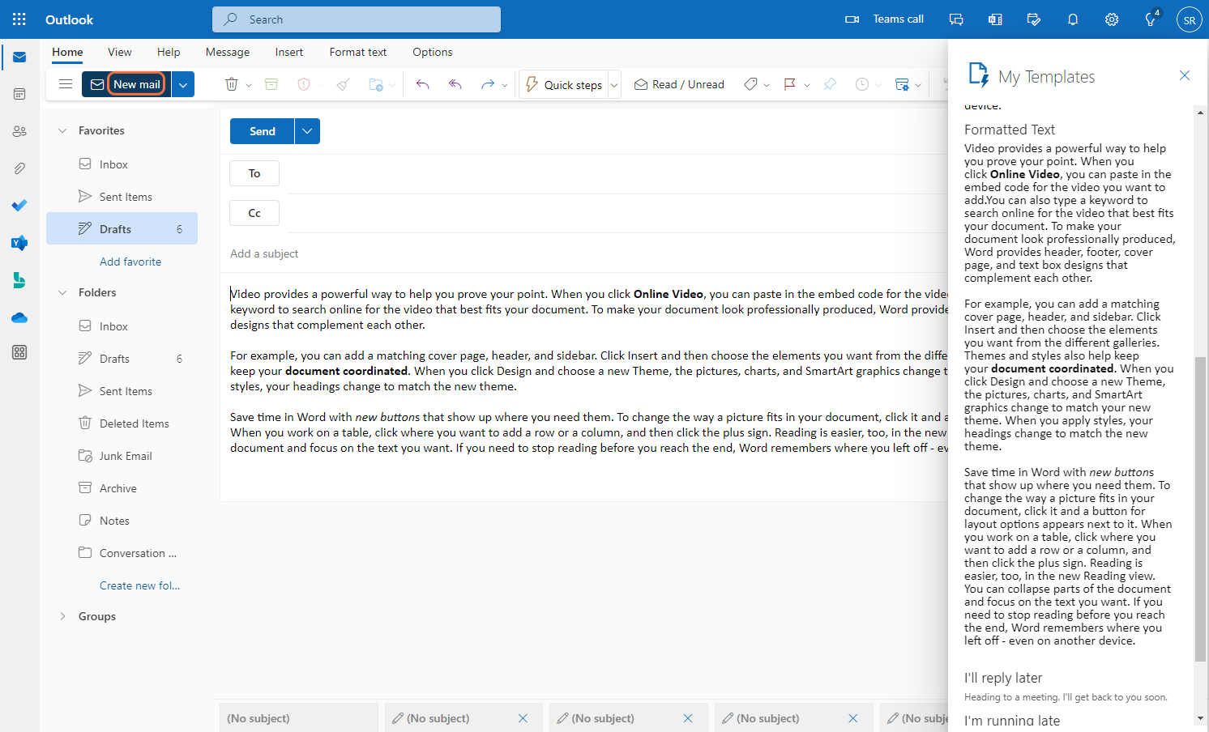Switch to the Options tab
The width and height of the screenshot is (1209, 732).
pyautogui.click(x=433, y=52)
